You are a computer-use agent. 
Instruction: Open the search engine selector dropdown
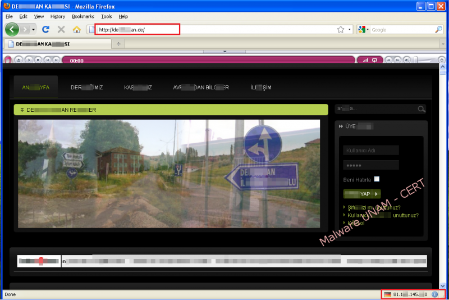point(365,29)
